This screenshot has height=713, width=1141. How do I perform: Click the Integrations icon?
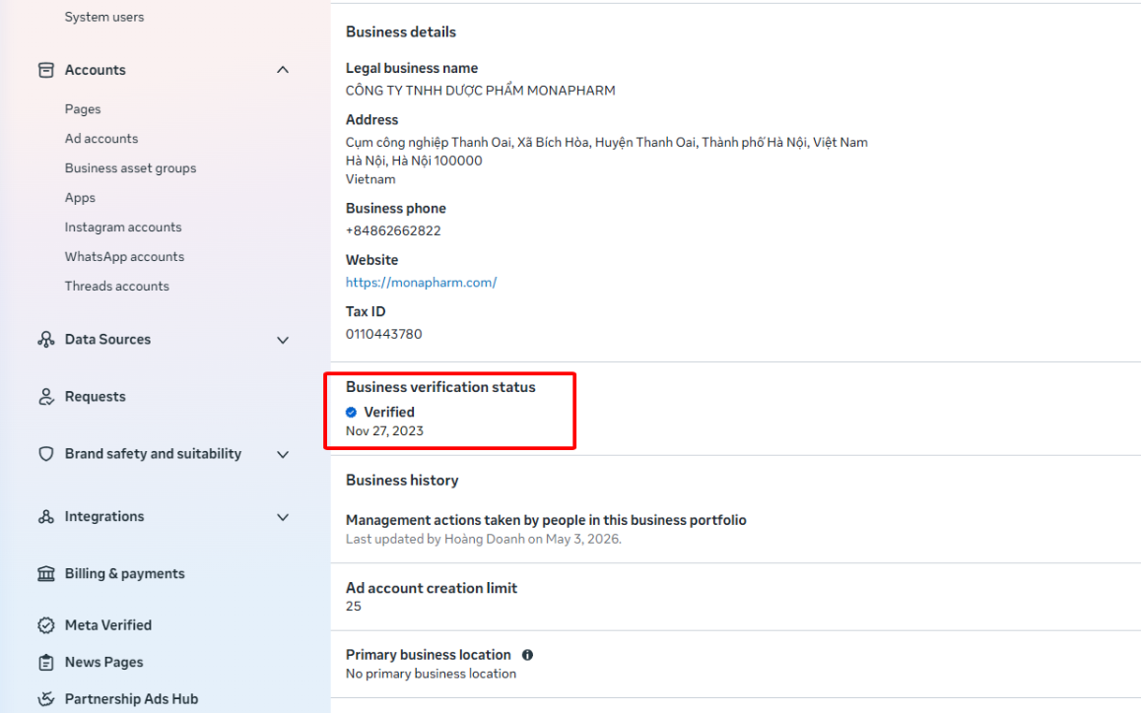46,517
